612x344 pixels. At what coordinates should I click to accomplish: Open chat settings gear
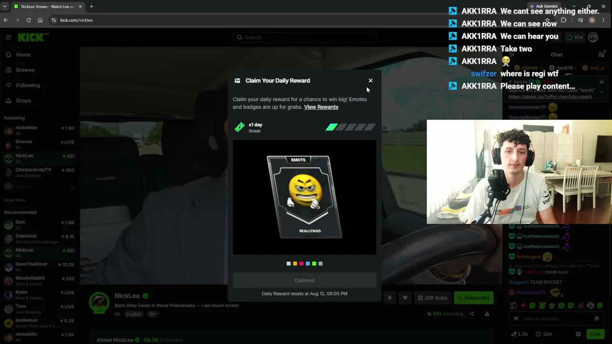click(578, 334)
